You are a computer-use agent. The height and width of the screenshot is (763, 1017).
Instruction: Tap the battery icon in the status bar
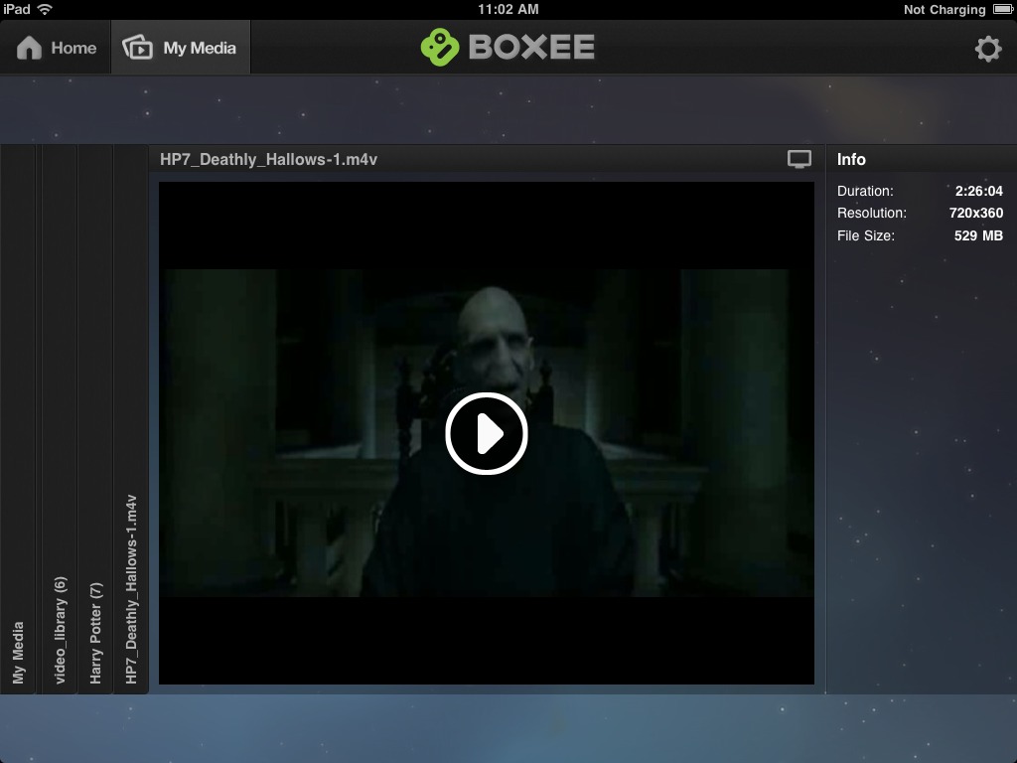pos(1001,10)
